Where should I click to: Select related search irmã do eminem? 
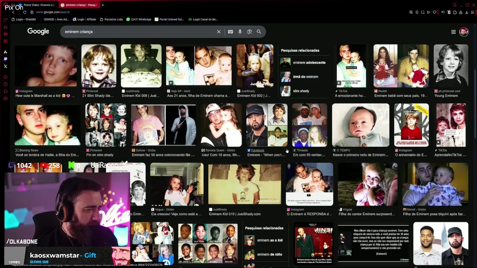pos(303,77)
